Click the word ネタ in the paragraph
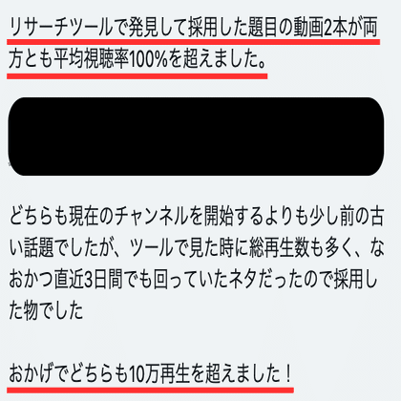 click(x=243, y=280)
